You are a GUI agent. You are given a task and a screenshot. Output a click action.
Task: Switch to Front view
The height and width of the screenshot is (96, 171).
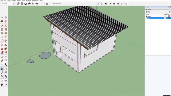tap(26, 4)
